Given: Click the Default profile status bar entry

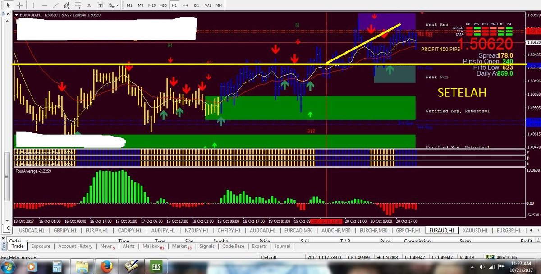Looking at the screenshot, I should click(x=269, y=258).
